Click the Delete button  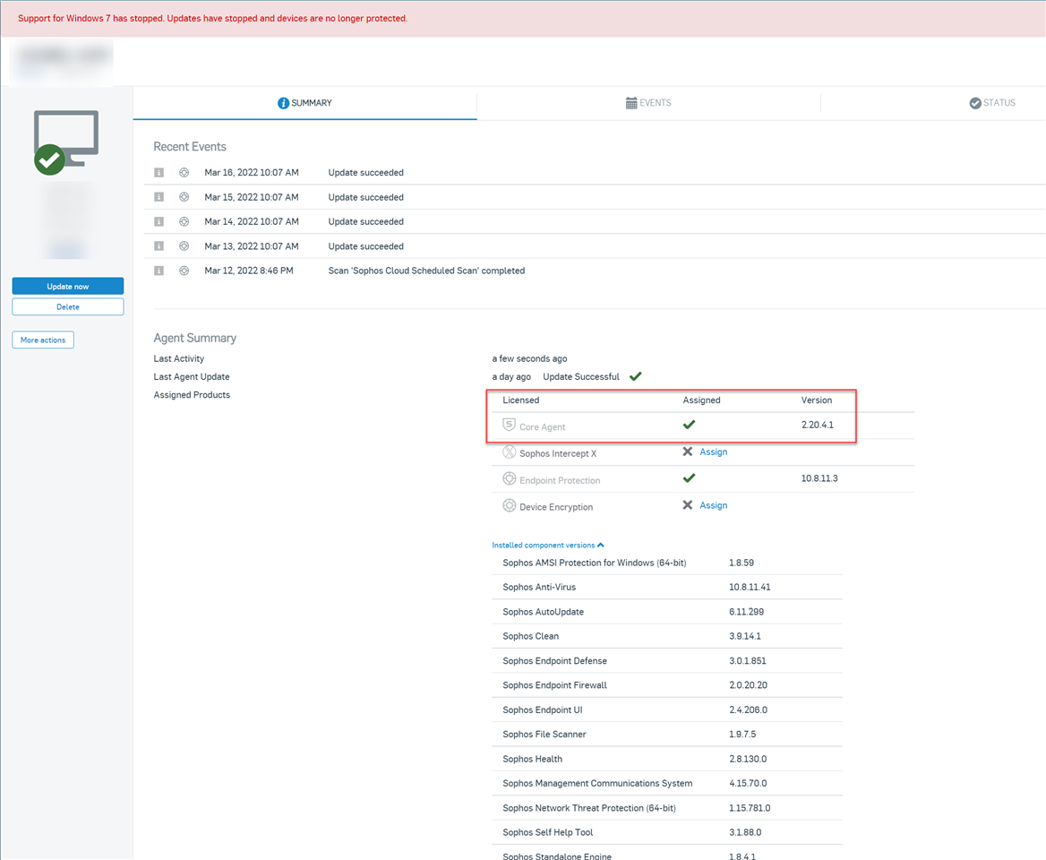[68, 306]
